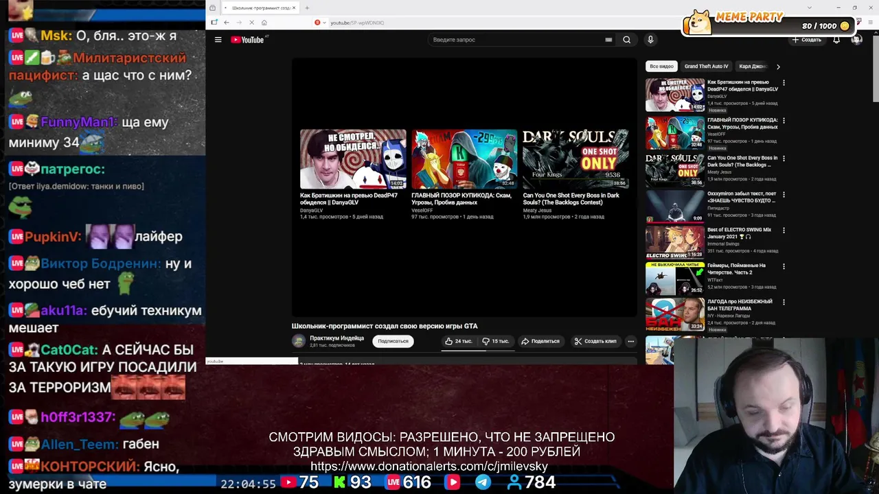Open sidebar video Can You One Shot Every Boss
The height and width of the screenshot is (494, 879).
(742, 161)
